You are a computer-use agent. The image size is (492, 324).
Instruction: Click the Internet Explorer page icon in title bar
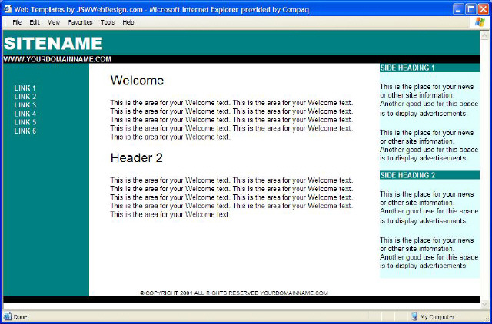coord(8,9)
